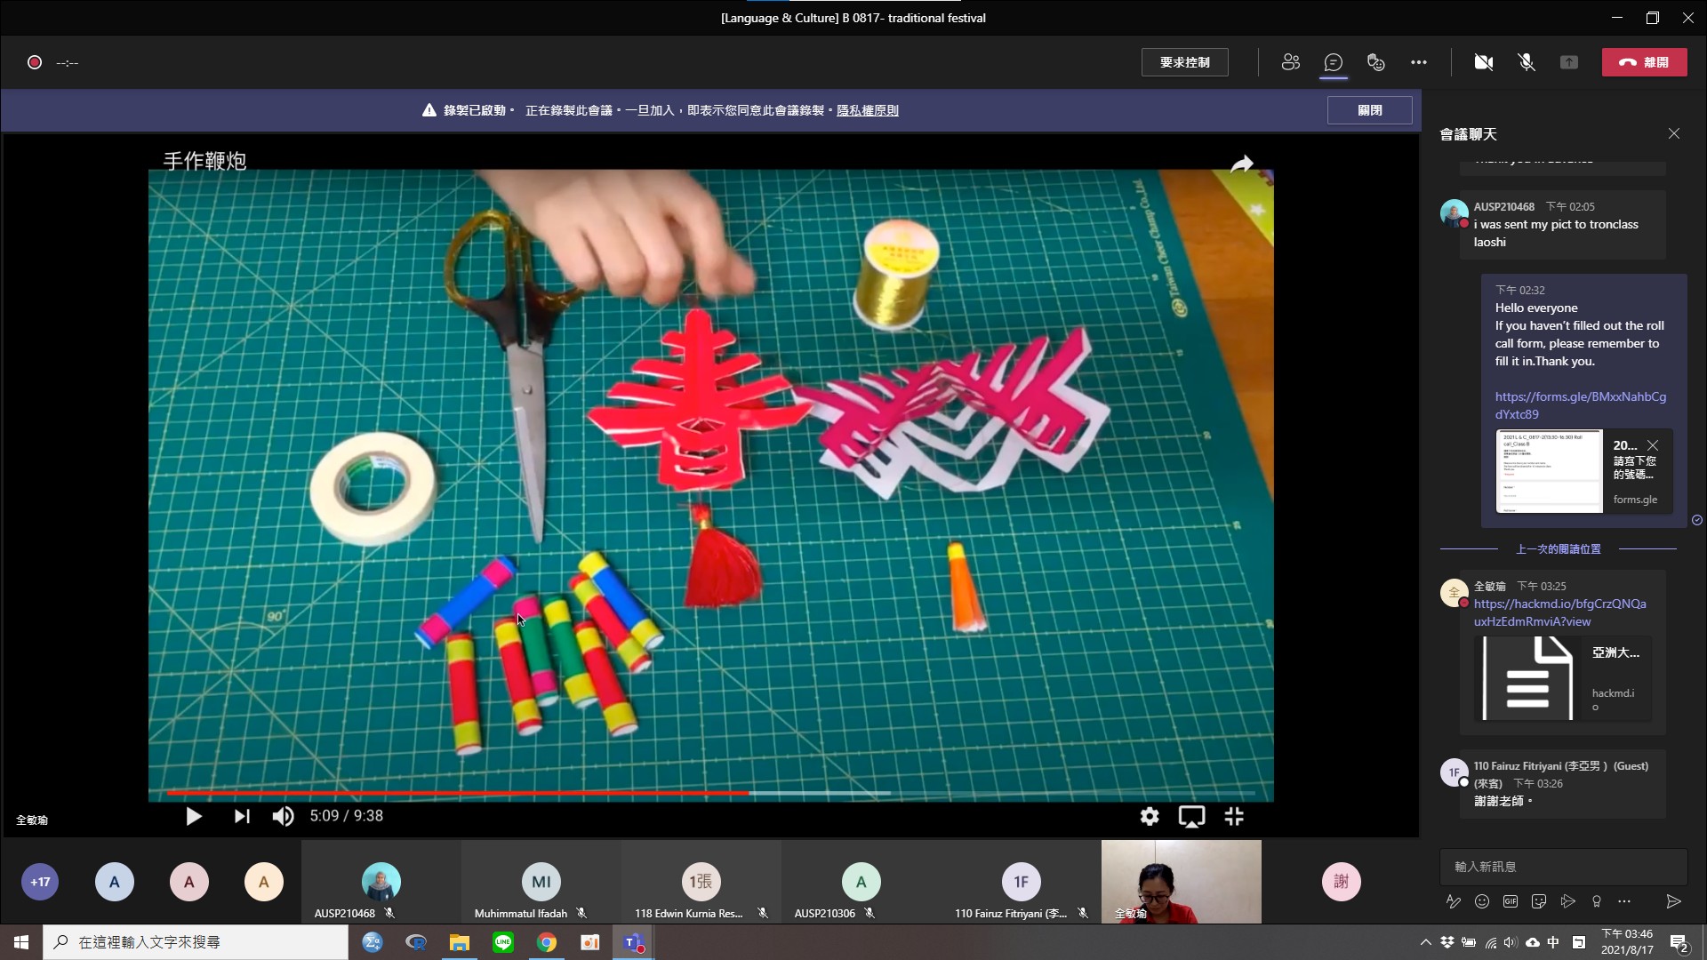The width and height of the screenshot is (1707, 960).
Task: Open Google Chrome from the taskbar
Action: (x=546, y=942)
